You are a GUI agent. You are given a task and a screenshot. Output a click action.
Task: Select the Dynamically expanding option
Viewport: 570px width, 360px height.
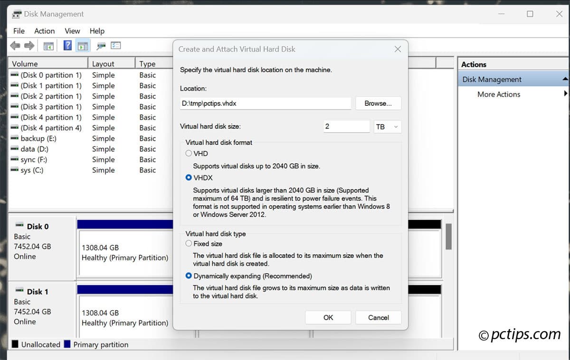coord(189,276)
